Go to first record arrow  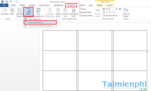104,9
